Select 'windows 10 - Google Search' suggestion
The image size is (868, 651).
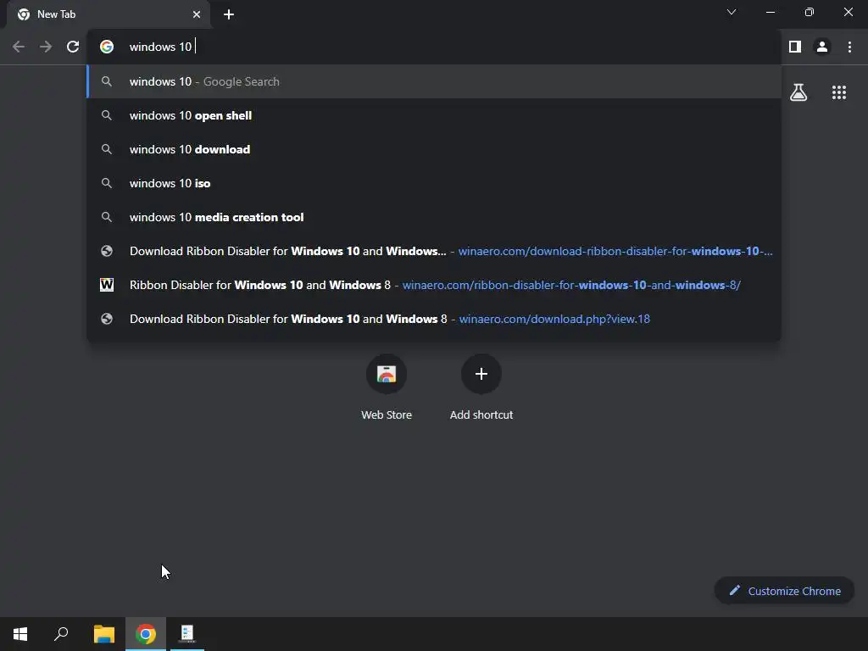(x=433, y=81)
